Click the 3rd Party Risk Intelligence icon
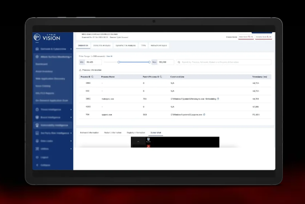The height and width of the screenshot is (204, 305). [37, 133]
